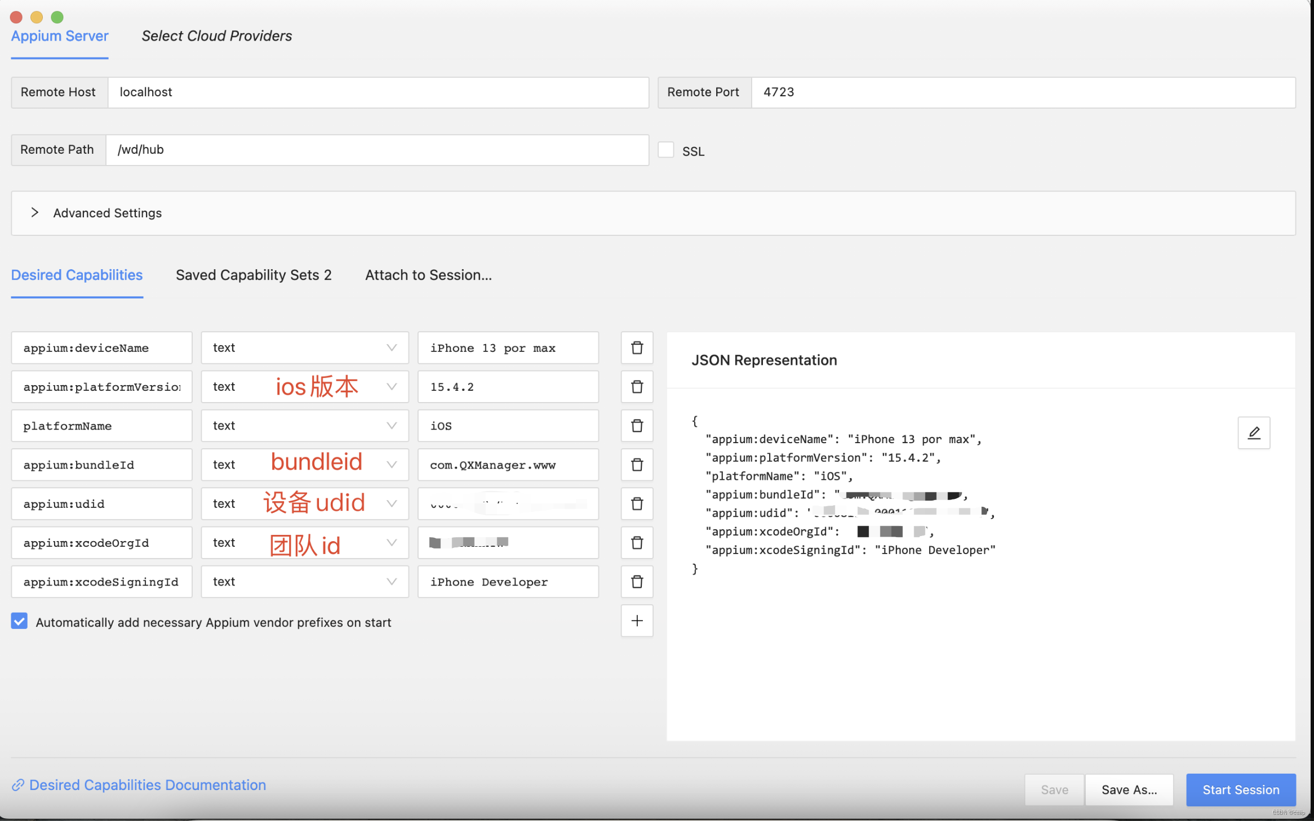
Task: Switch to the Appium Server tab
Action: pos(60,36)
